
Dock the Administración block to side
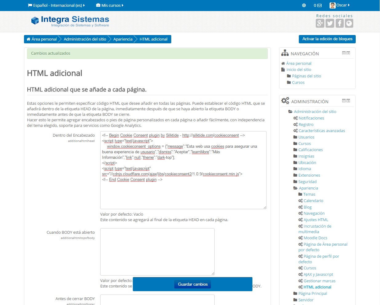click(x=348, y=100)
